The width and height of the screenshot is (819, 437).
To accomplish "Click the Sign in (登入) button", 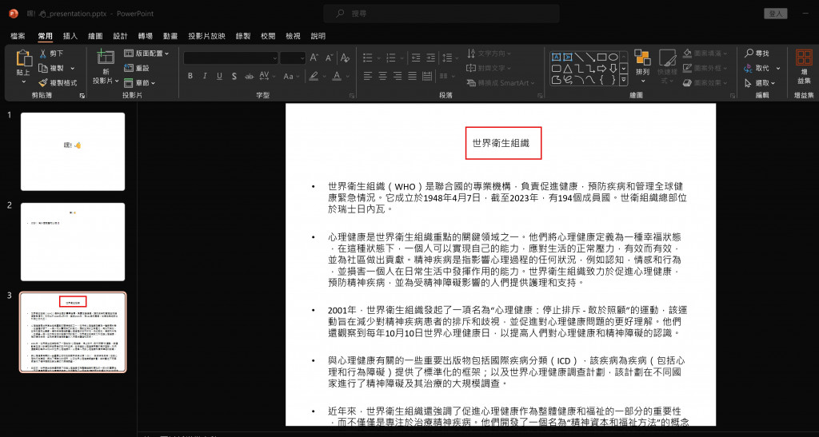I will coord(776,14).
